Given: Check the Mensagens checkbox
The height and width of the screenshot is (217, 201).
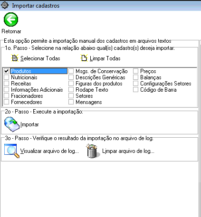Looking at the screenshot, I should click(71, 102).
